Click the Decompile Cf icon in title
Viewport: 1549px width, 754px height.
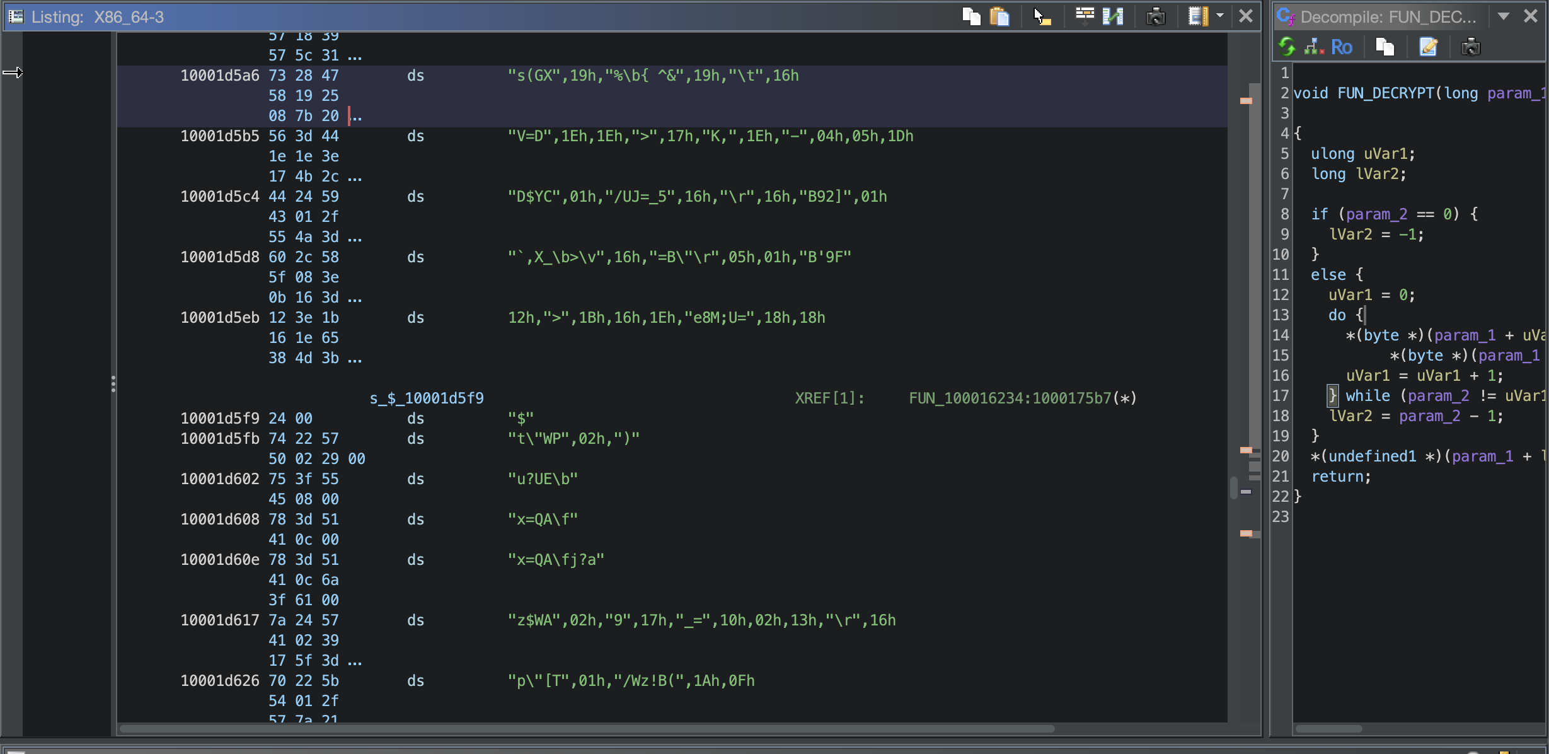1286,17
